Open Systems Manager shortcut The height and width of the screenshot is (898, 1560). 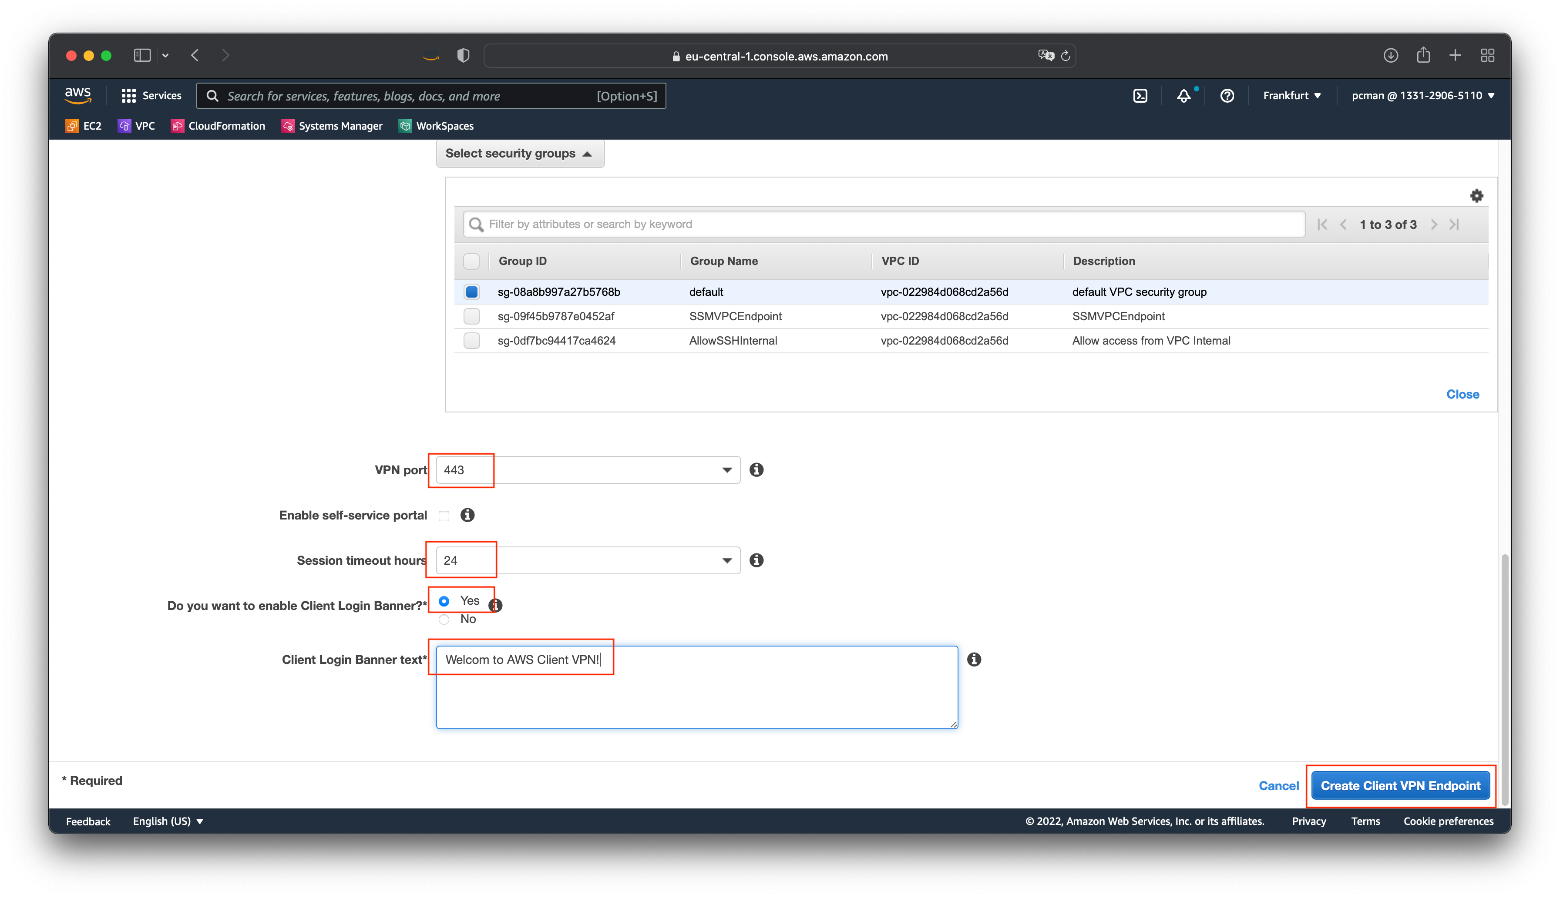point(332,126)
